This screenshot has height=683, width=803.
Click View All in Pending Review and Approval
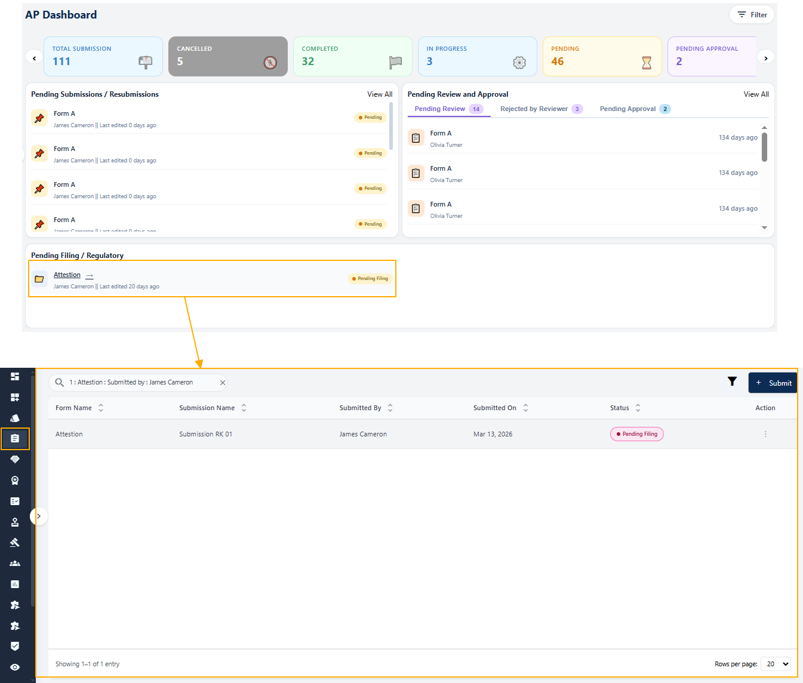(756, 94)
